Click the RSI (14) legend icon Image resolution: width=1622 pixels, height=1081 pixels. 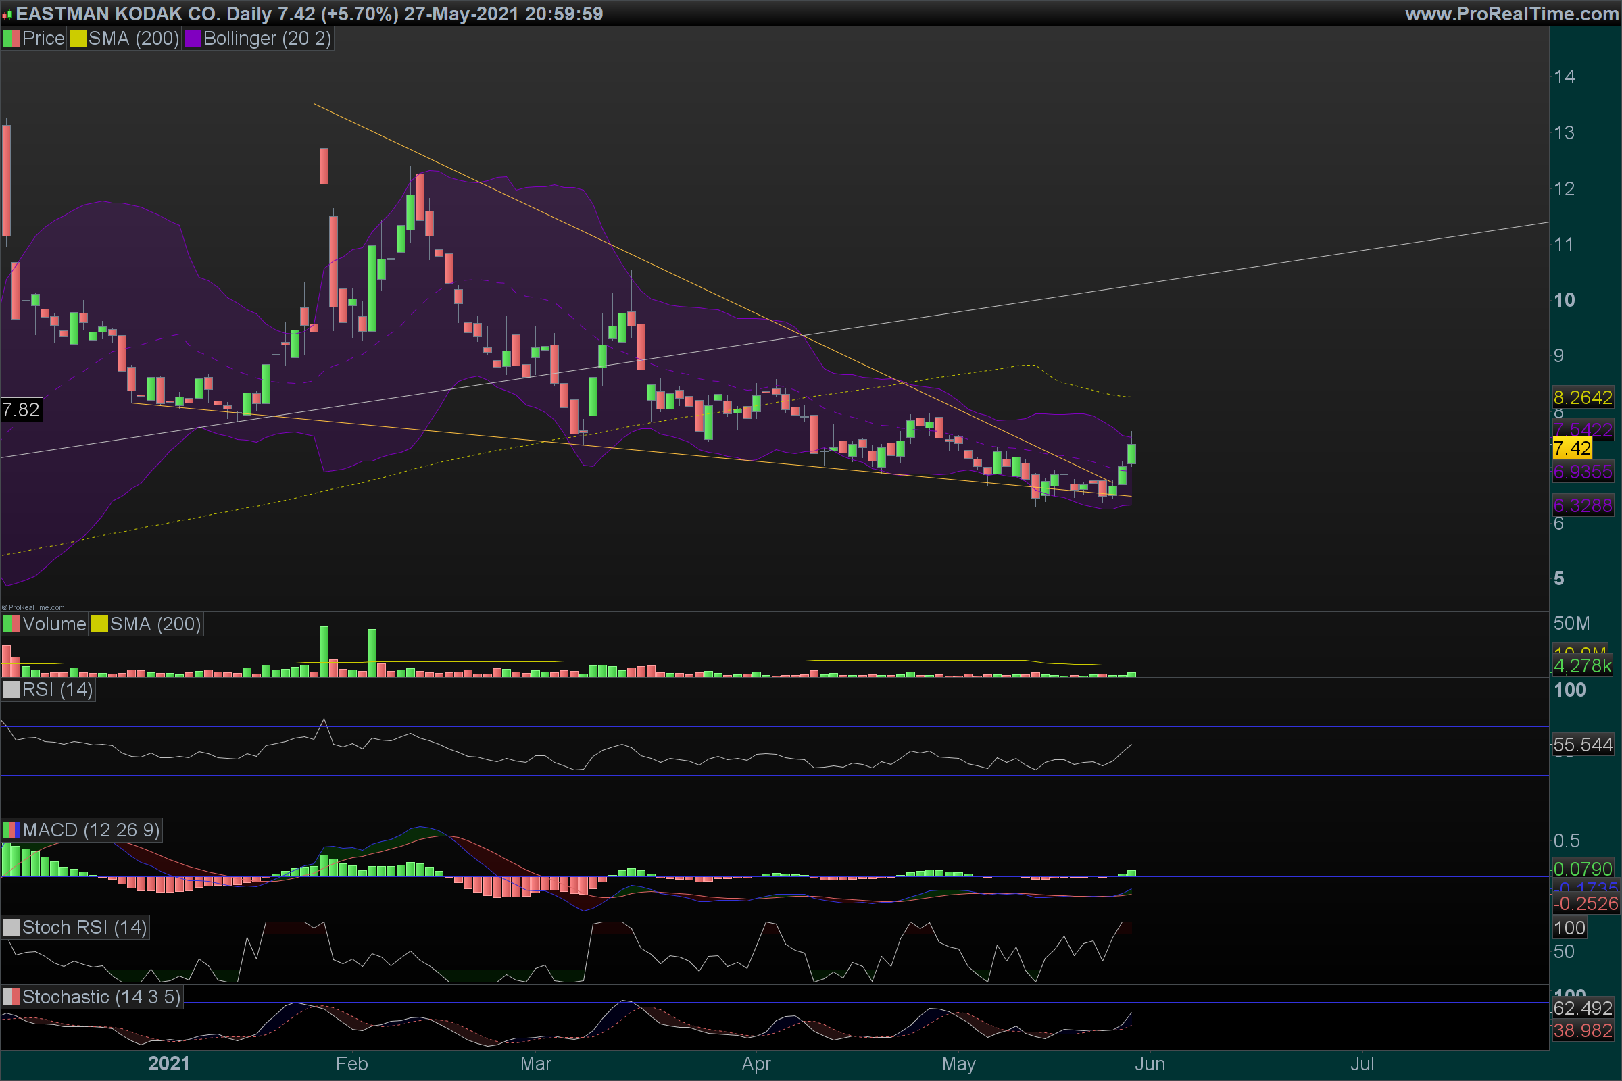pos(11,689)
